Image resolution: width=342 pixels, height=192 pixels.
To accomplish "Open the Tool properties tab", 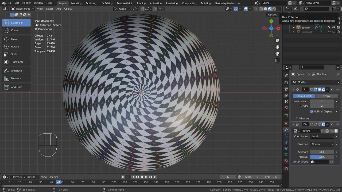I will click(286, 75).
